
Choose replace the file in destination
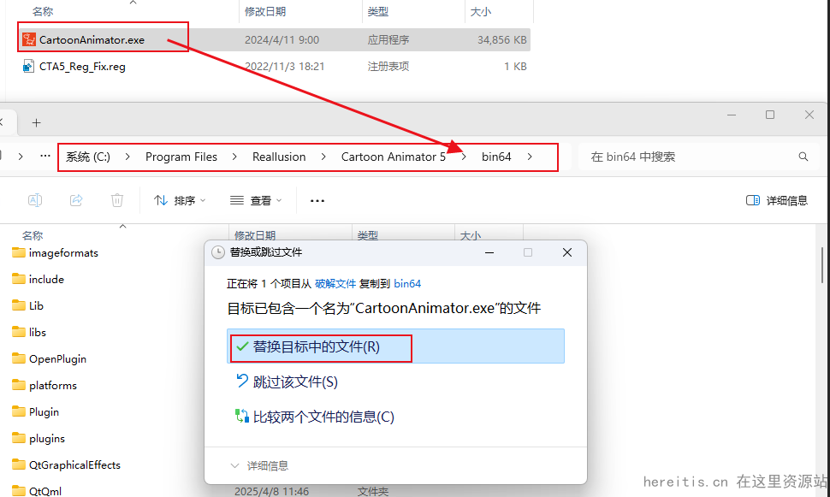pyautogui.click(x=395, y=346)
